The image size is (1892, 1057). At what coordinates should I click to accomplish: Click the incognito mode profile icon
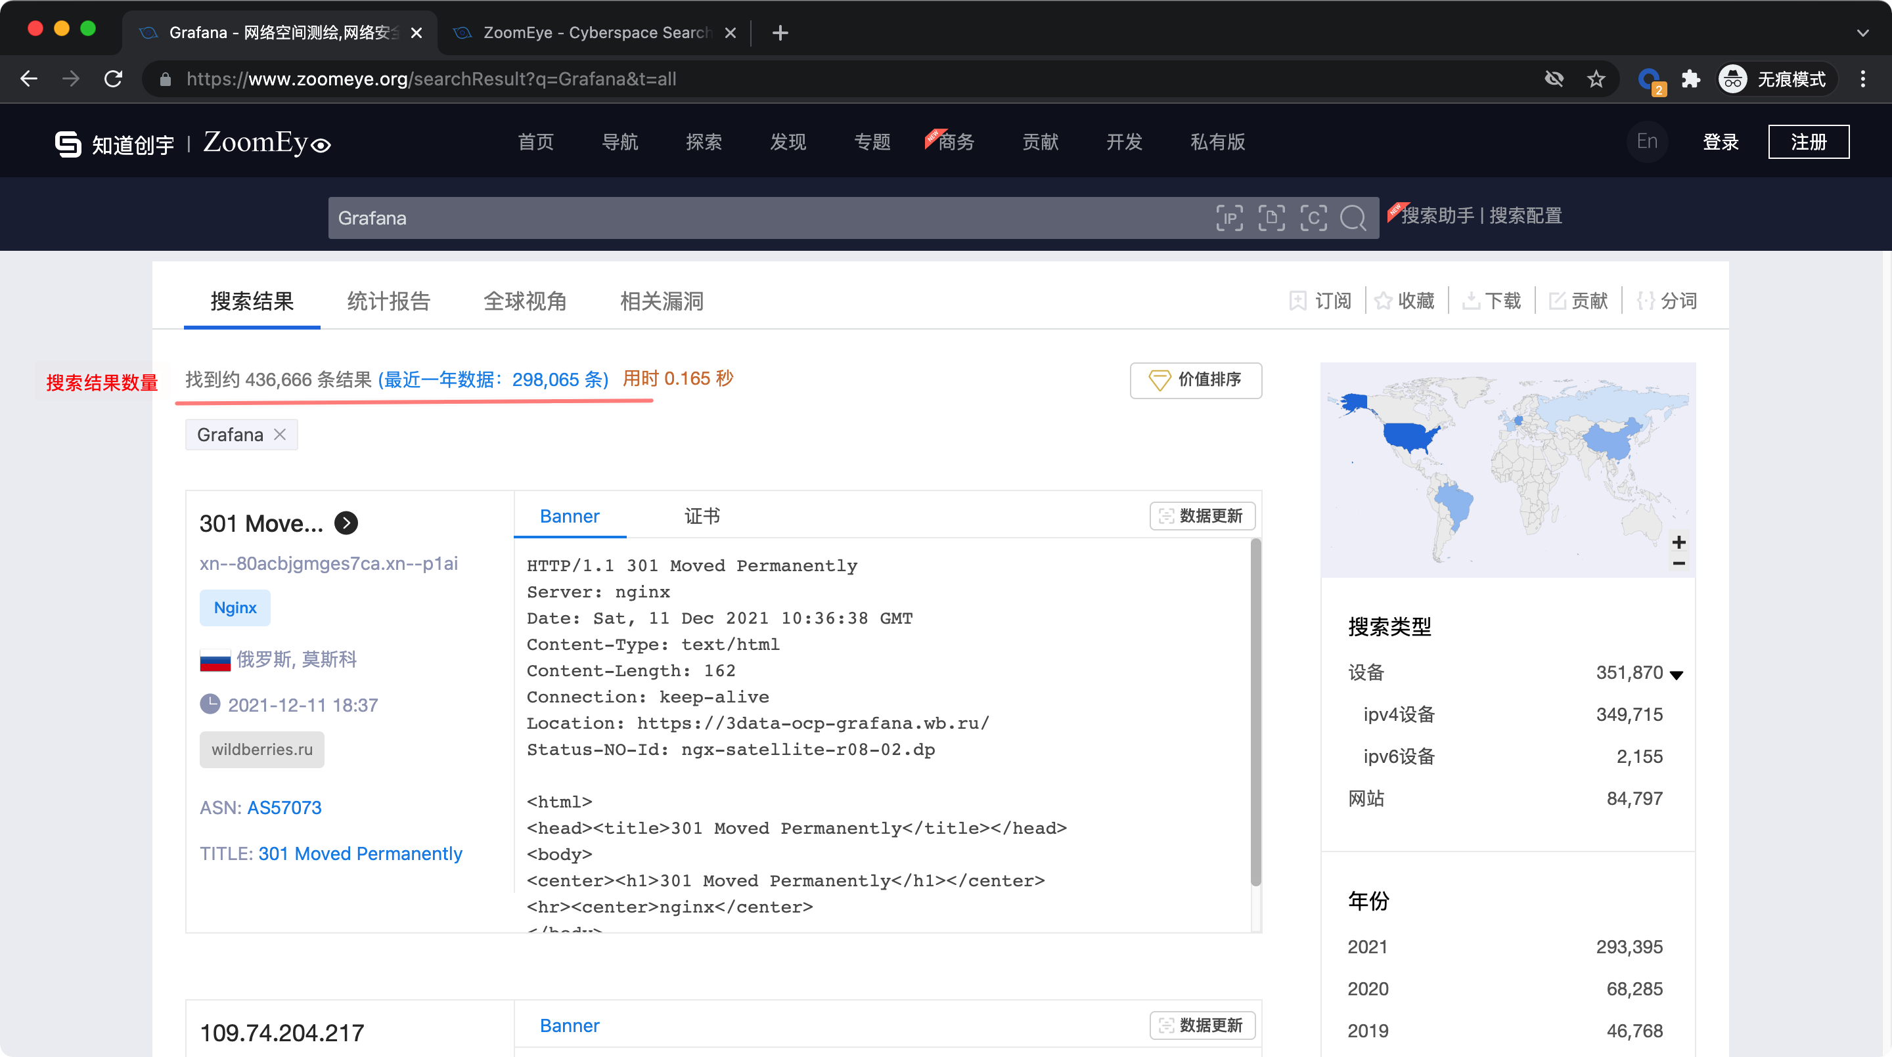(1732, 79)
